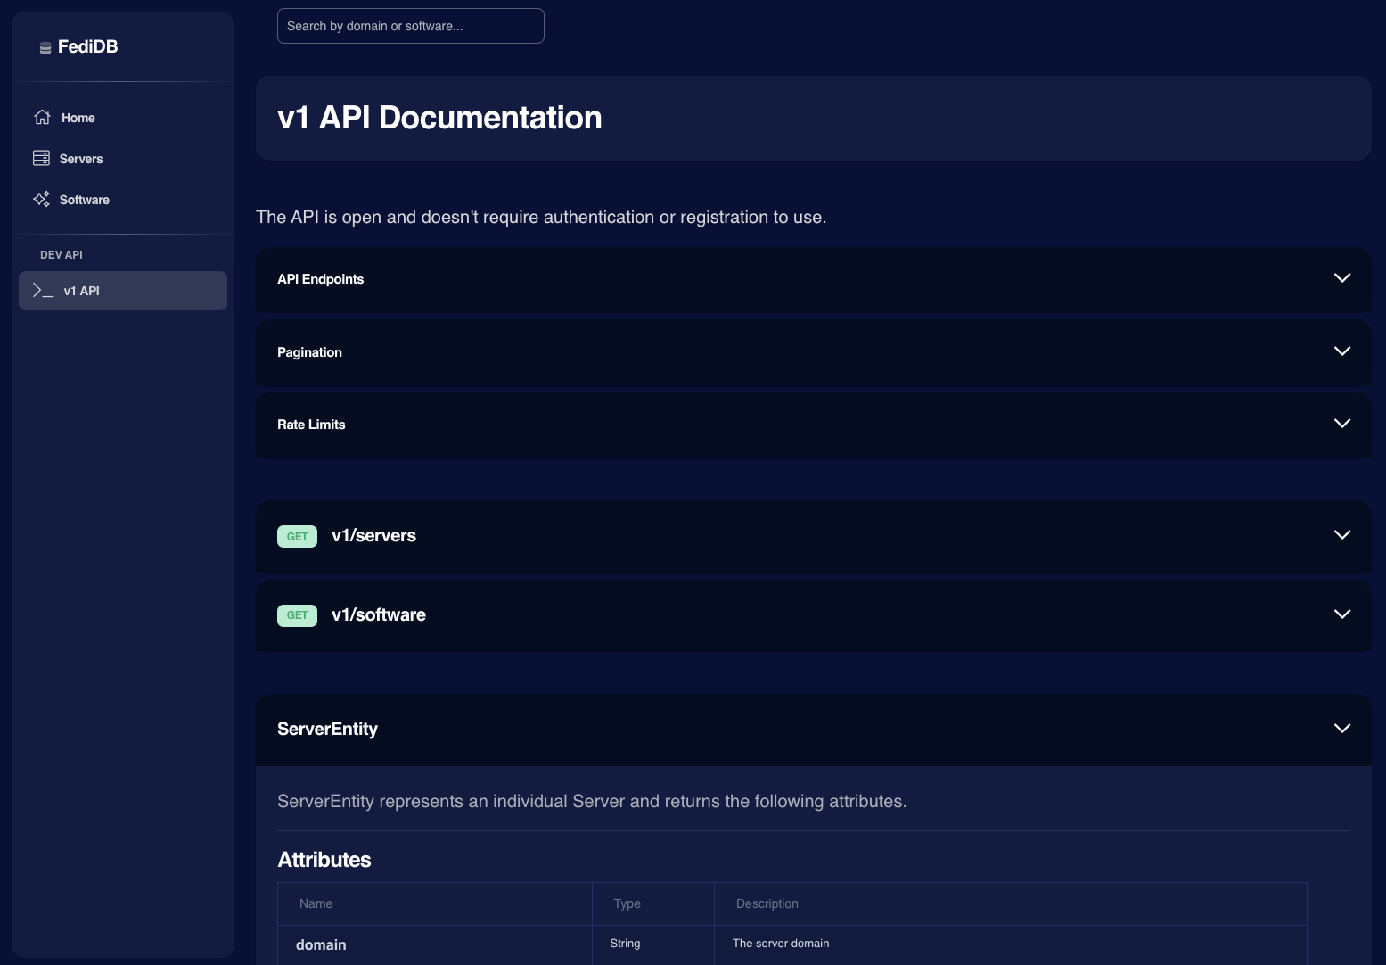Image resolution: width=1386 pixels, height=965 pixels.
Task: Collapse the ServerEntity section chevron
Action: (1342, 728)
